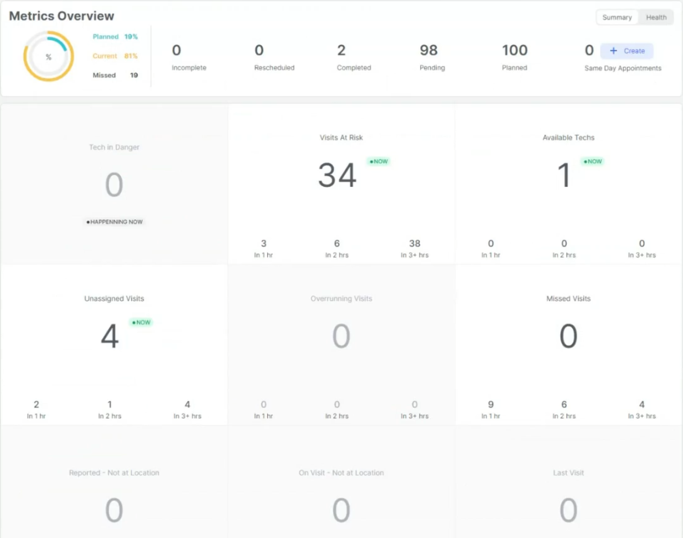The height and width of the screenshot is (538, 683).
Task: Open the Rescheduled count metric
Action: coord(274,57)
